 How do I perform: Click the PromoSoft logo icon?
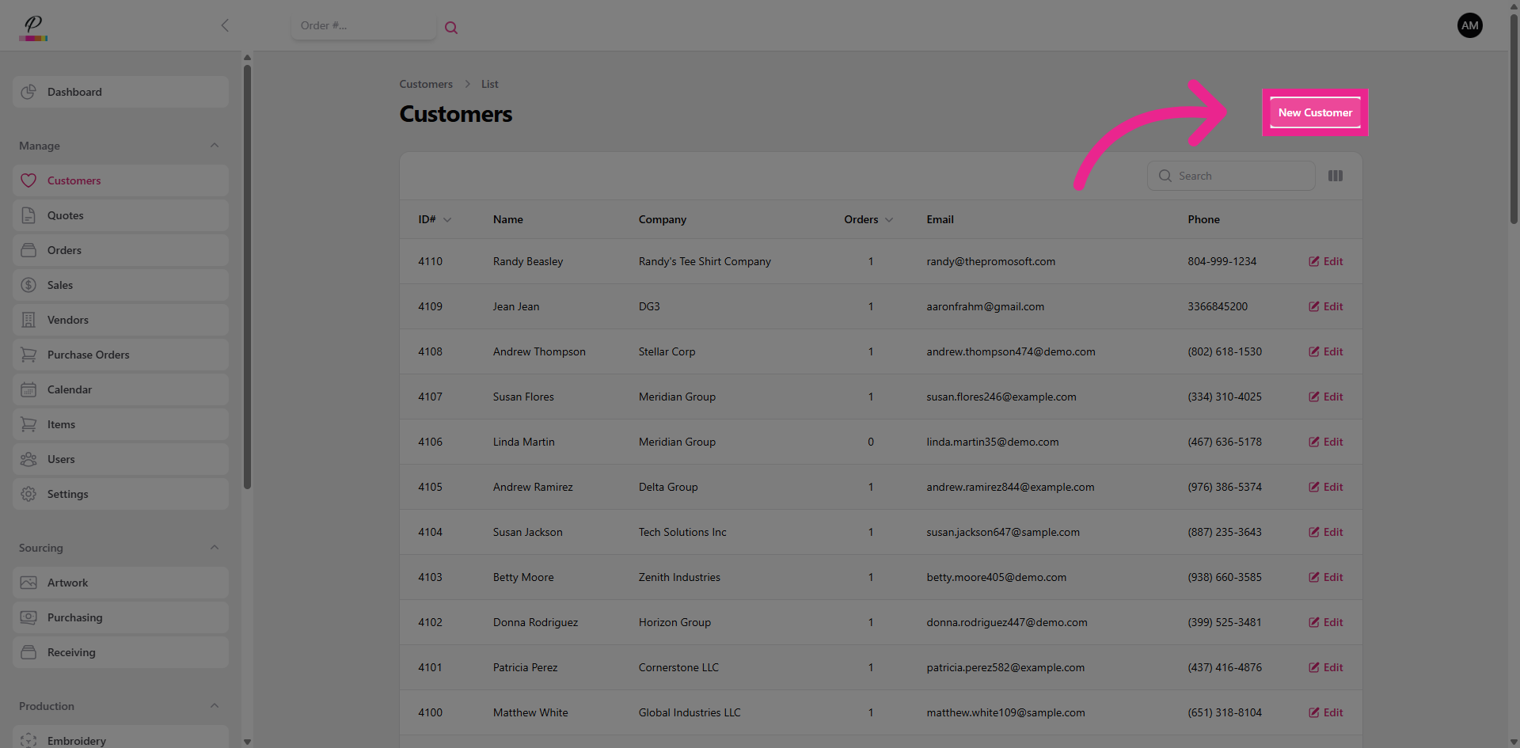[33, 26]
